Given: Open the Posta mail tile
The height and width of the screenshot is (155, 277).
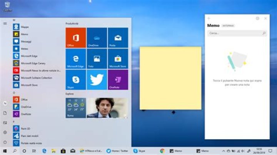Looking at the screenshot, I should pos(118,38).
